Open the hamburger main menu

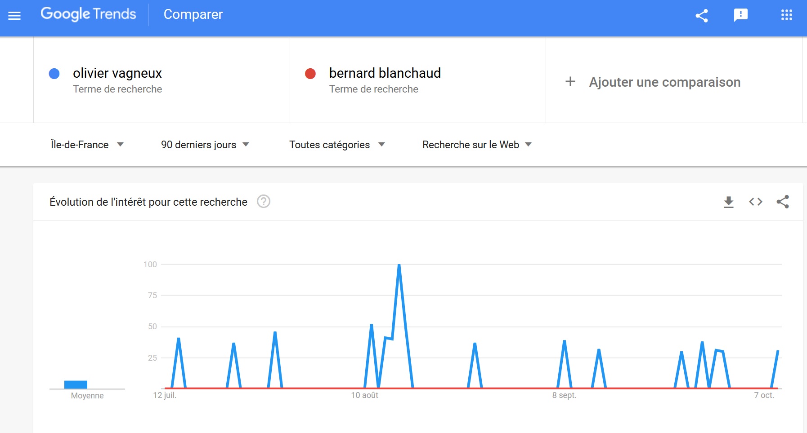14,16
